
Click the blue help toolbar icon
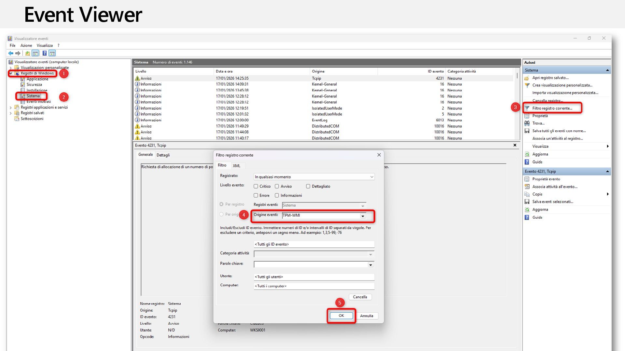click(45, 53)
